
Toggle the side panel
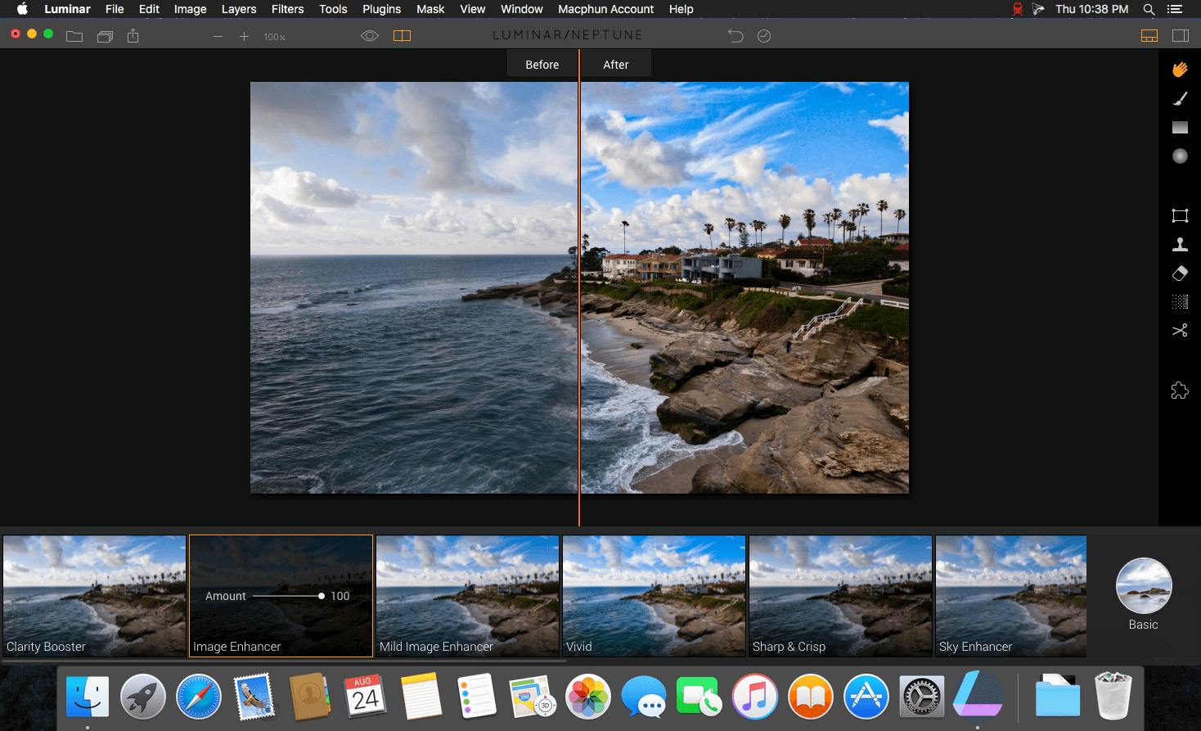click(1181, 36)
